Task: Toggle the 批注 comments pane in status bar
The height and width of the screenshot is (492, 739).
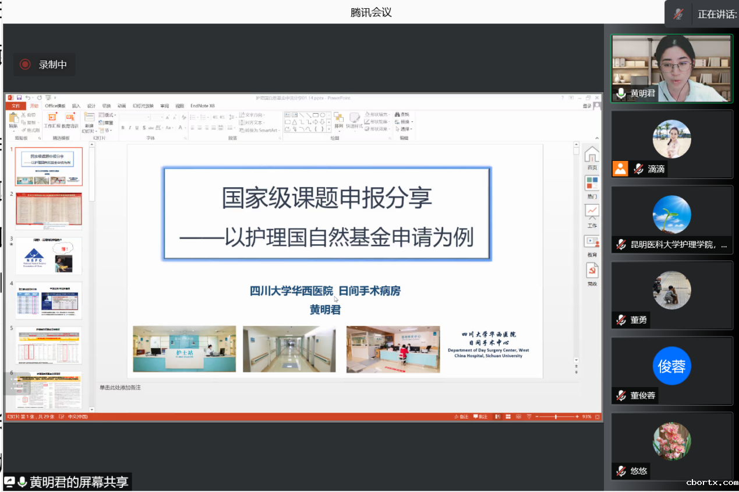Action: coord(480,417)
